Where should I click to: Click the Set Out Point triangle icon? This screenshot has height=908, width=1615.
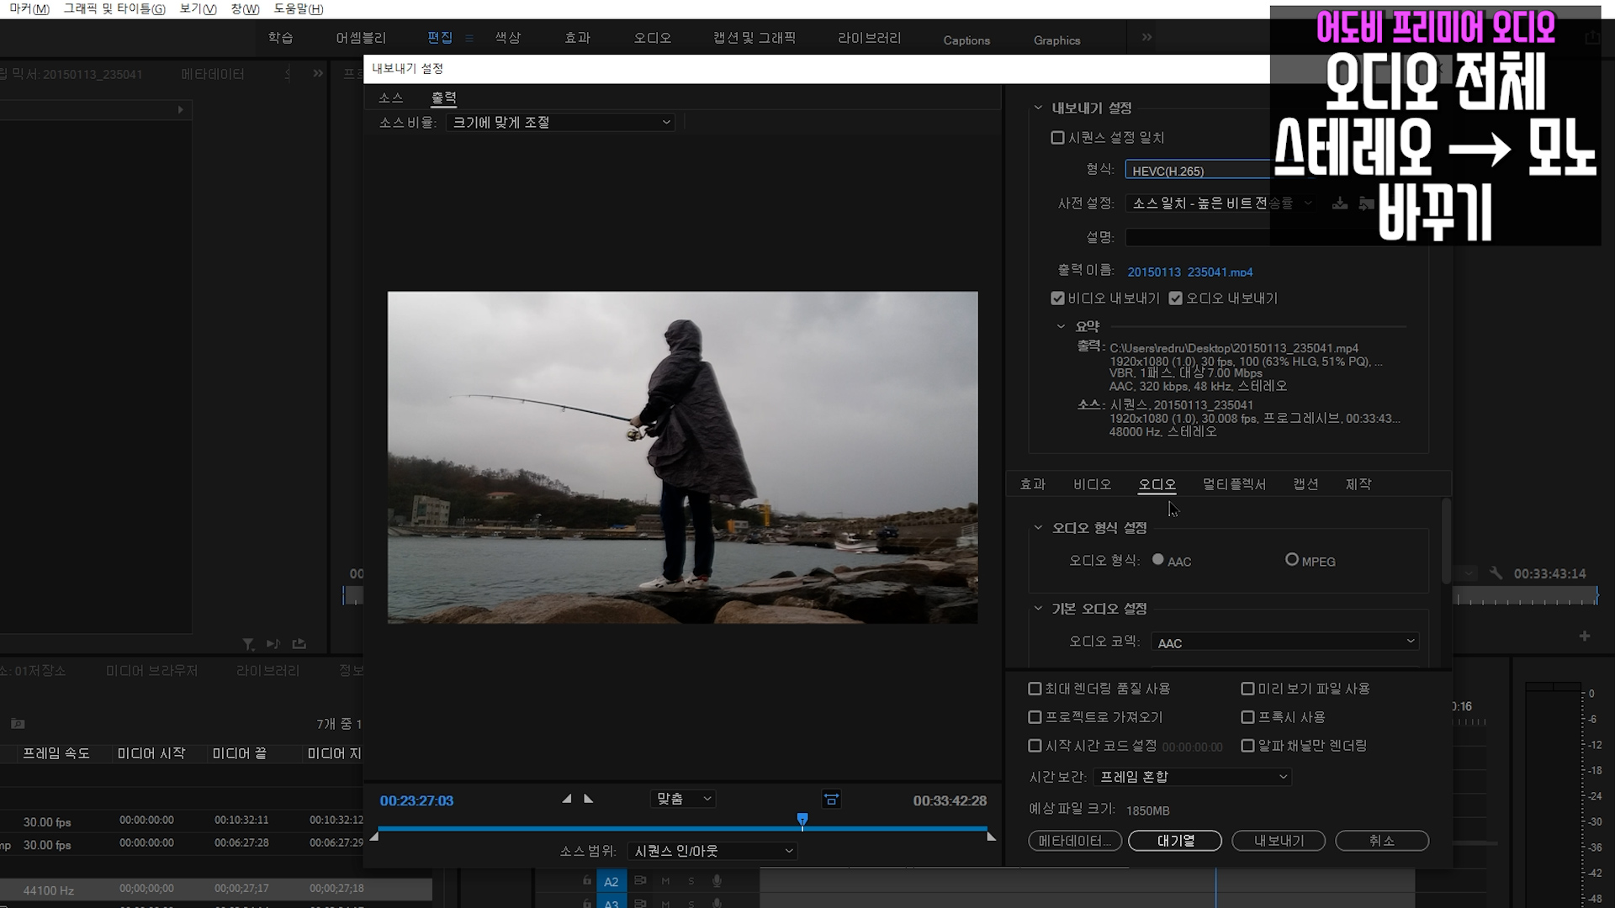click(588, 799)
